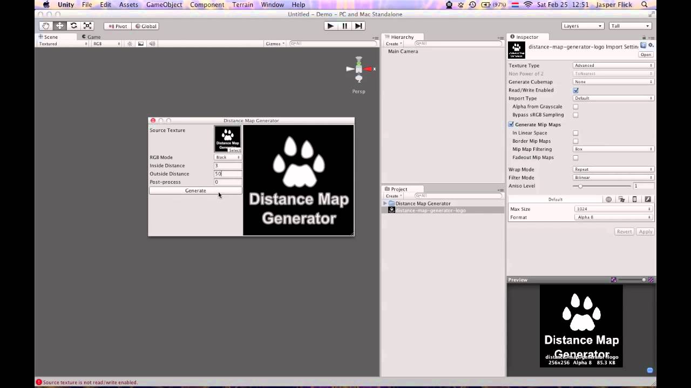Expand the Distance Map Generator project folder
691x388 pixels.
(385, 204)
